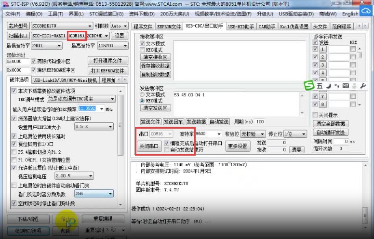This screenshot has width=374, height=239.
Task: Click up arrow of hardware options scrollbar
Action: coord(120,92)
